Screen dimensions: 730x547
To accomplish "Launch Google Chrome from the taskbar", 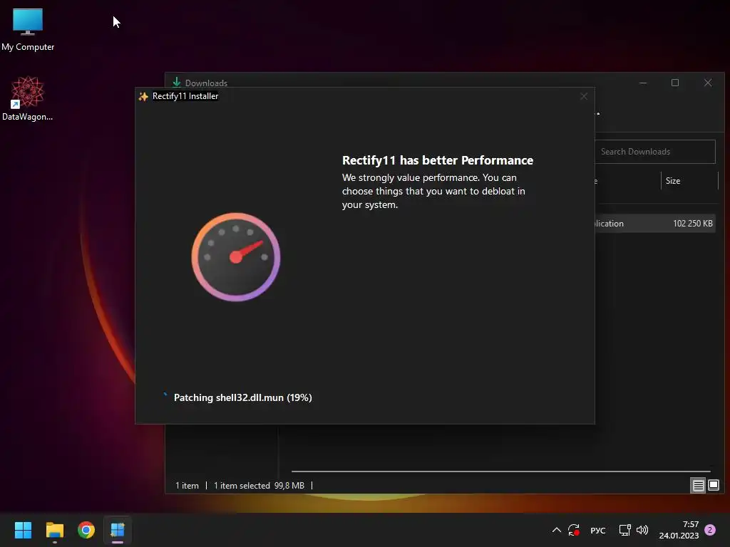I will [x=86, y=530].
